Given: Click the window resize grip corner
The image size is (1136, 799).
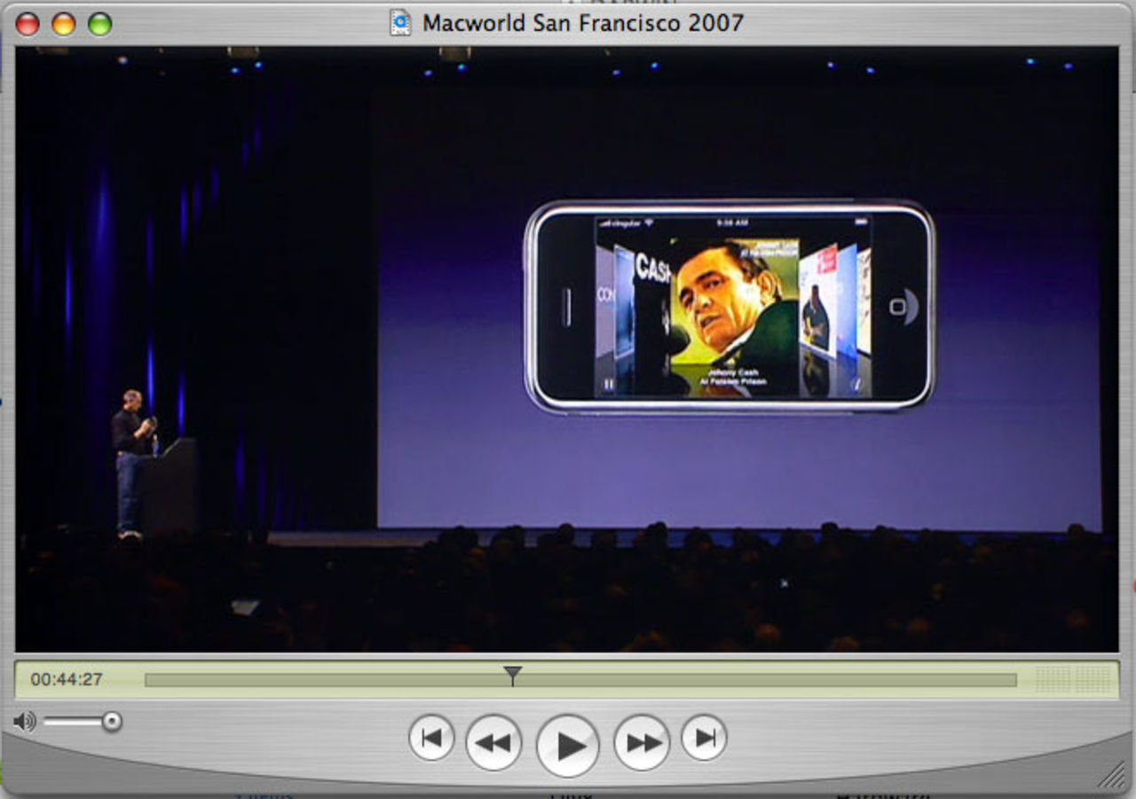Looking at the screenshot, I should click(1111, 776).
